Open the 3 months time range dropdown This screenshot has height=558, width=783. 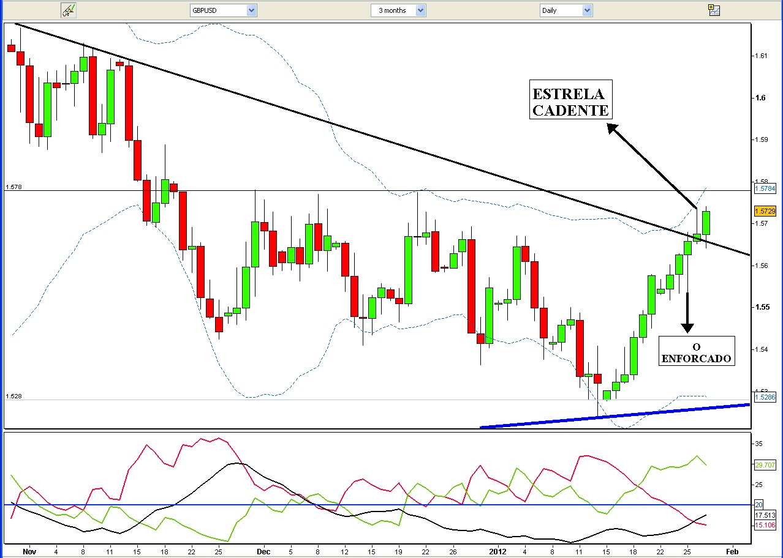(420, 10)
